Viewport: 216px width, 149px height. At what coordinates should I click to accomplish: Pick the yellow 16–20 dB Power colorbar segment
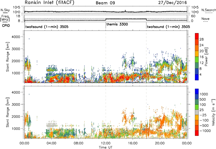[197, 54]
